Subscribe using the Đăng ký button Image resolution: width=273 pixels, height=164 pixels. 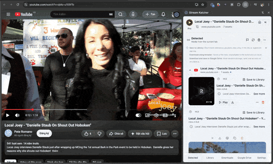(44, 133)
